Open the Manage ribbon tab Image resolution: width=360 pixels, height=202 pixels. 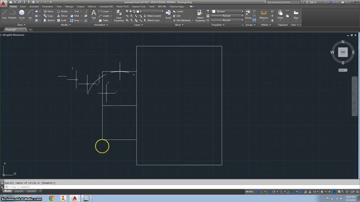(69, 6)
